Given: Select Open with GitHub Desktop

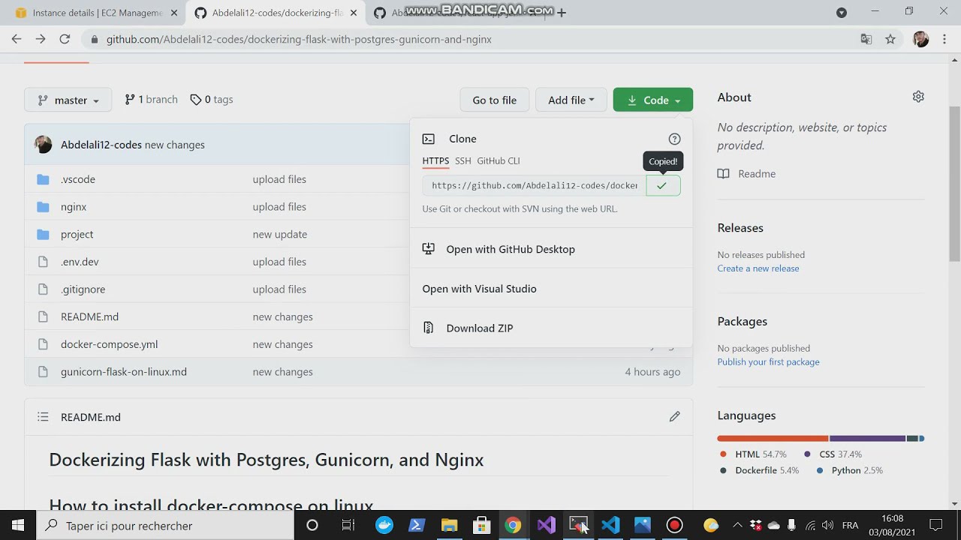Looking at the screenshot, I should tap(551, 249).
